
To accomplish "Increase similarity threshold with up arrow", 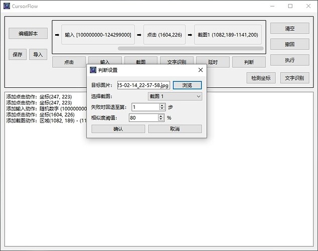I will [161, 116].
